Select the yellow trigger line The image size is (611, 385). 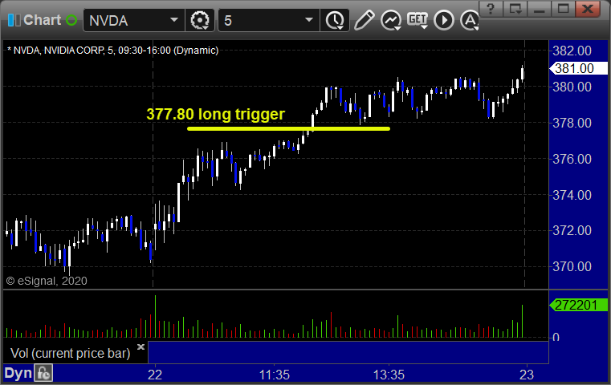point(288,128)
